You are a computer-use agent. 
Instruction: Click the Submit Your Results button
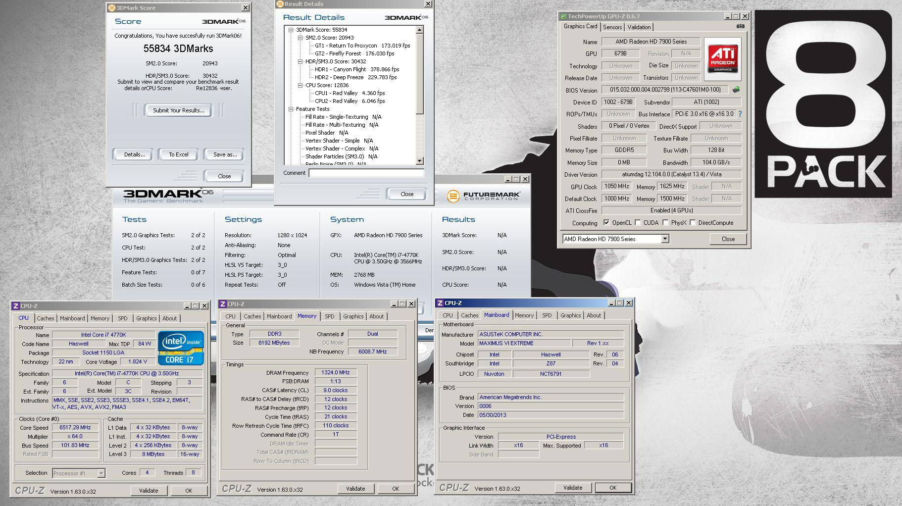(178, 110)
